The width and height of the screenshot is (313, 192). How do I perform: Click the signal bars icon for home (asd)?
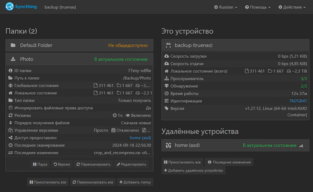pyautogui.click(x=301, y=145)
